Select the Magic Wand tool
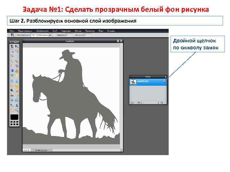This screenshot has height=172, width=230. [x=12, y=55]
